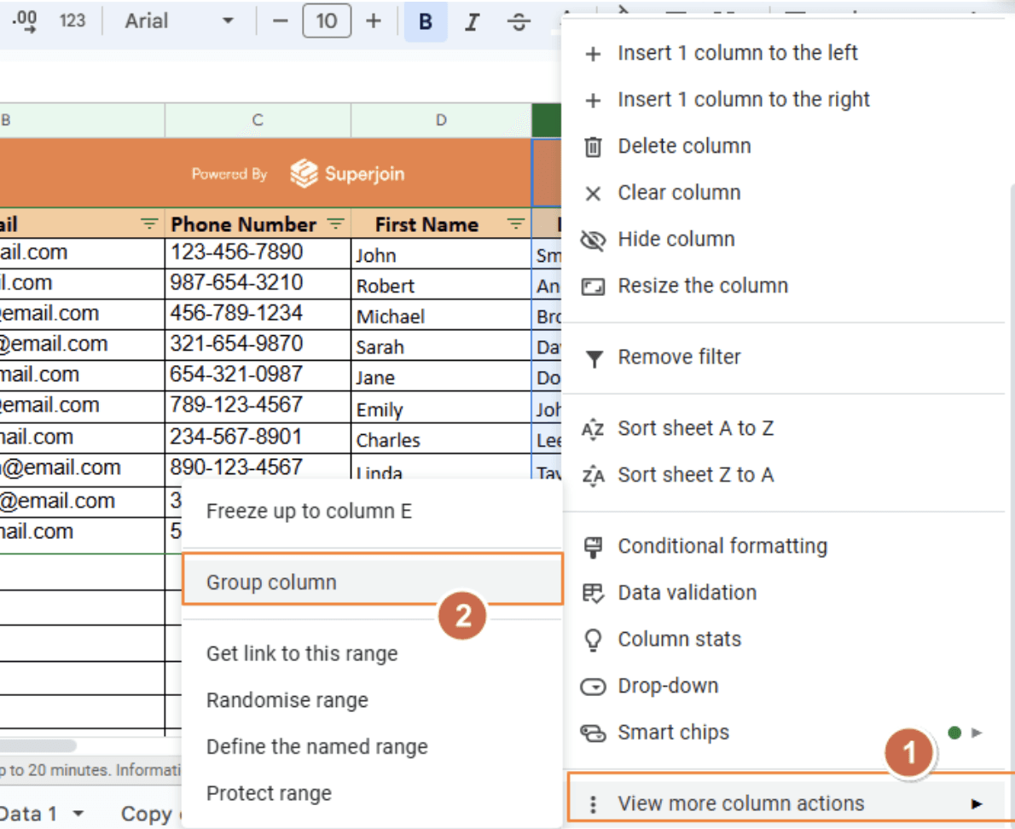Toggle Strikethrough formatting in toolbar
Viewport: 1015px width, 829px height.
(519, 21)
